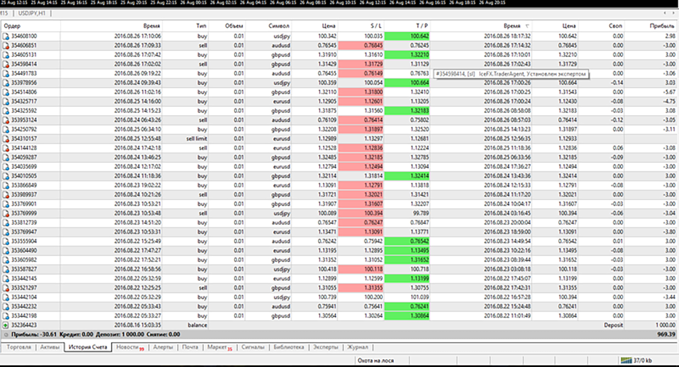Screen dimensions: 679x367
Task: Click the sell icon of order 354598414
Action: [6, 64]
